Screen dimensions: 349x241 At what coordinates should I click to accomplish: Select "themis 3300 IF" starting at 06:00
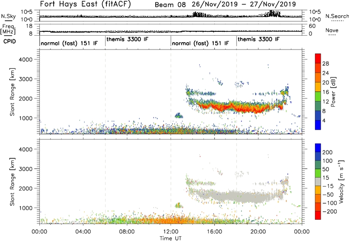pyautogui.click(x=127, y=39)
